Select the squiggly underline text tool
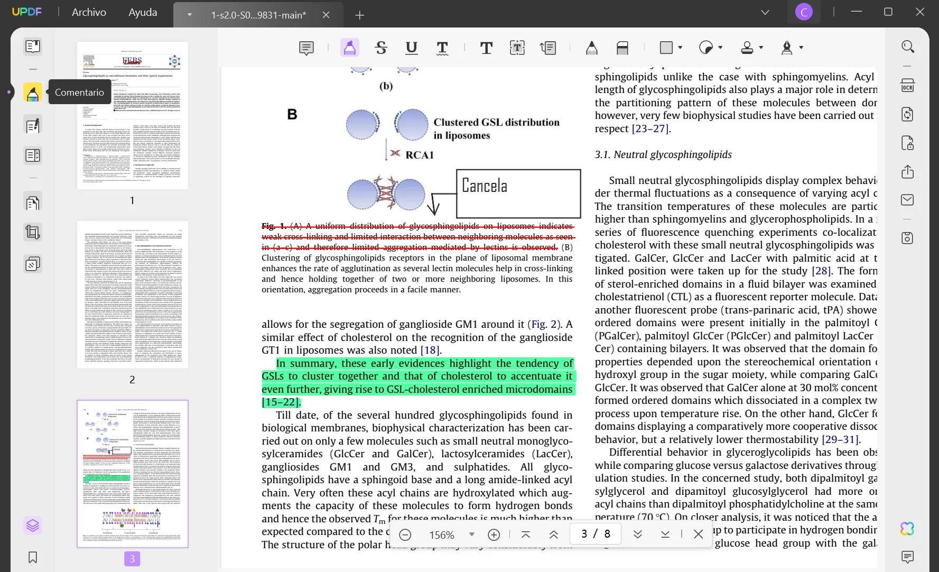The height and width of the screenshot is (572, 939). (443, 48)
